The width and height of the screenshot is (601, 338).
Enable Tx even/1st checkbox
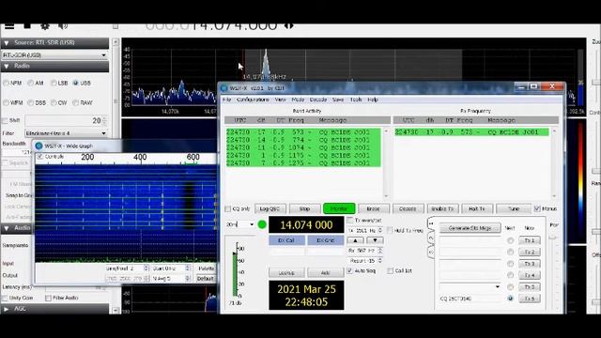[x=349, y=221]
